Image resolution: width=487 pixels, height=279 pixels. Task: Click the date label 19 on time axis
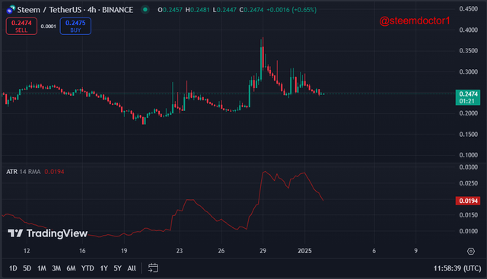tap(124, 251)
